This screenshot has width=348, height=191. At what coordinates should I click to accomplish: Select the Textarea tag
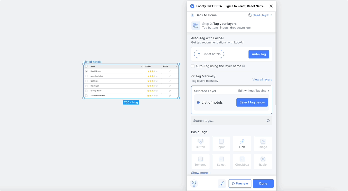click(200, 161)
